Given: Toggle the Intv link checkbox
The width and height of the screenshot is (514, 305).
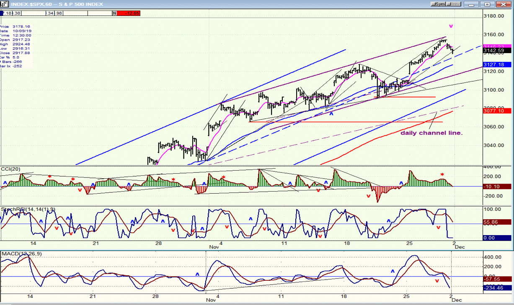Looking at the screenshot, I should 454,4.
